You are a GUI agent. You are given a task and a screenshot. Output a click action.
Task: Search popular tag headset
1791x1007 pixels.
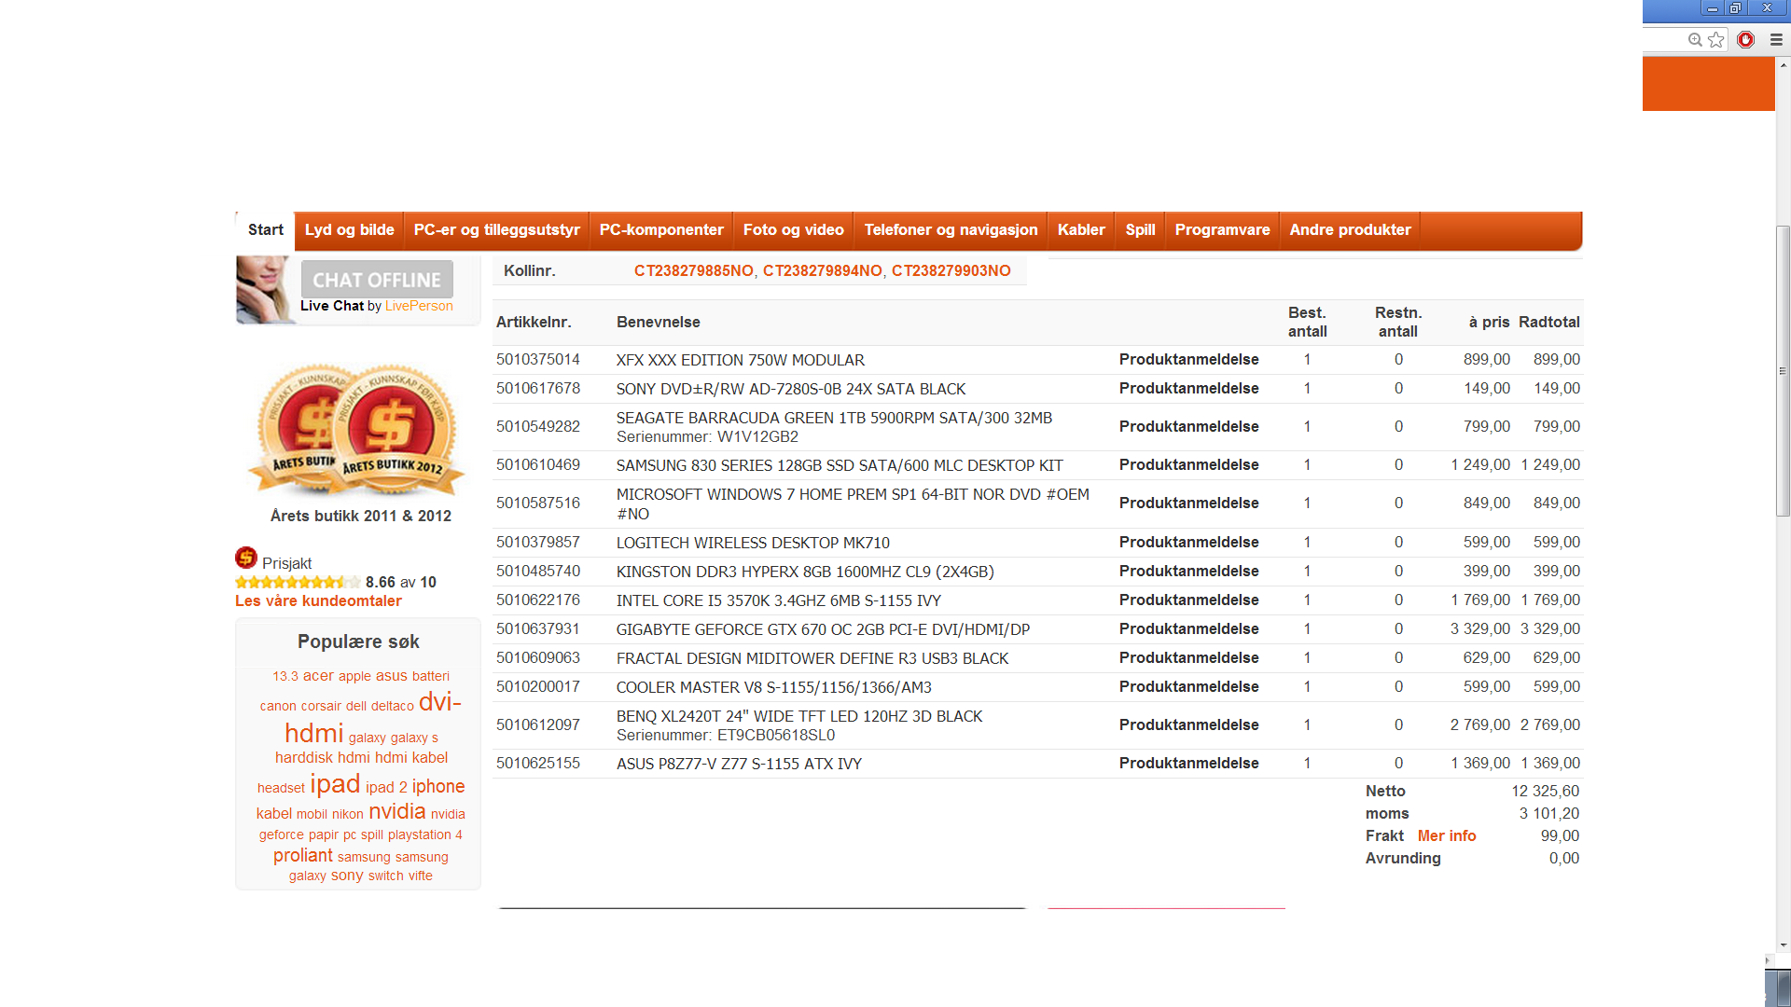[281, 788]
